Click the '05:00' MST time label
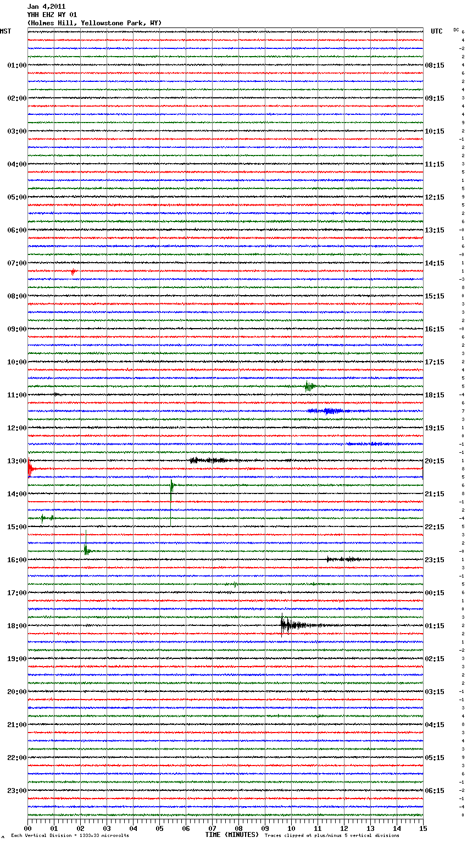Image resolution: width=467 pixels, height=843 pixels. [x=17, y=197]
